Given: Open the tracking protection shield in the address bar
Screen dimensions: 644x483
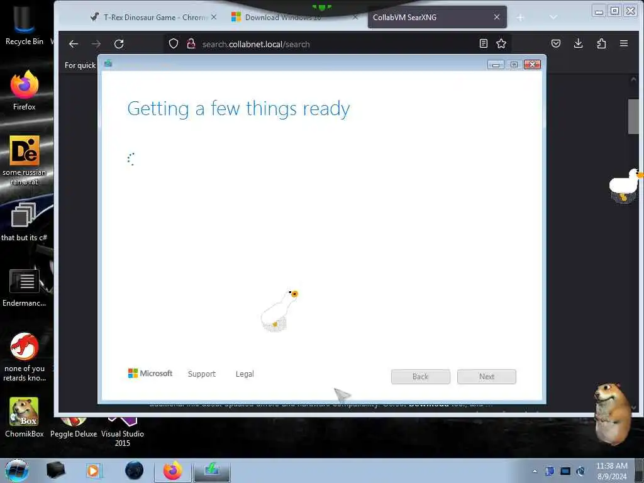Looking at the screenshot, I should click(174, 43).
